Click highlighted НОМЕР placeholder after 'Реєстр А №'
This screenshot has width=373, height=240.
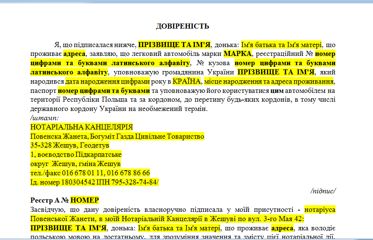pyautogui.click(x=84, y=200)
